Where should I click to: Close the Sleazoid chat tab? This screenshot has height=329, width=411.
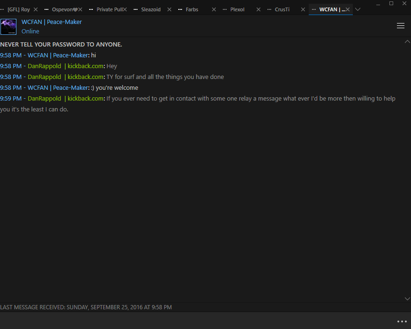tap(169, 9)
